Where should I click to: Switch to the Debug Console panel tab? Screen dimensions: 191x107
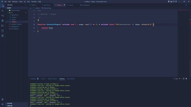[52, 79]
